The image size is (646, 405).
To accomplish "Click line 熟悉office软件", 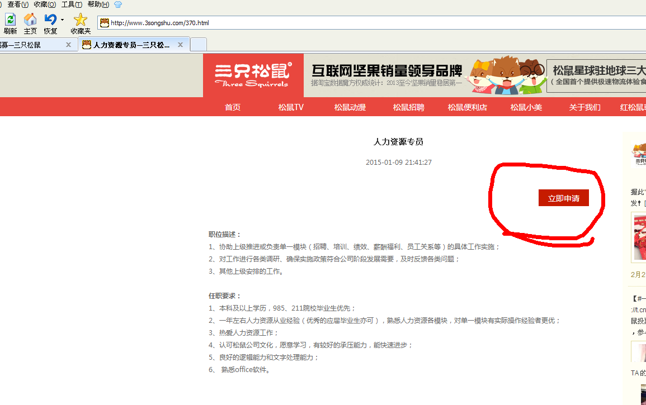I will click(240, 370).
